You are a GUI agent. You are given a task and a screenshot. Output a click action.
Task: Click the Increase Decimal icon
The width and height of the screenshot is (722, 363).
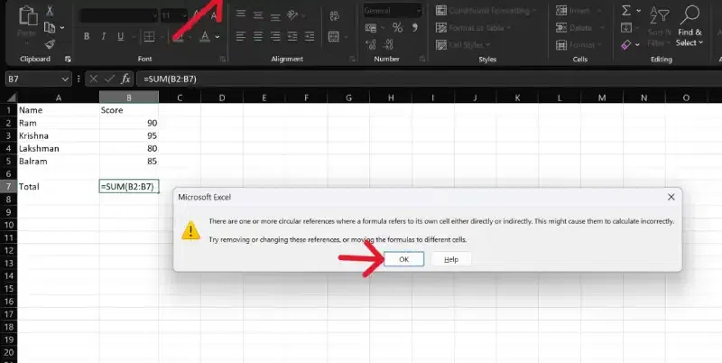(371, 44)
